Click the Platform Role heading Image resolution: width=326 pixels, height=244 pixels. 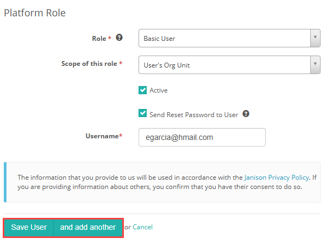35,13
